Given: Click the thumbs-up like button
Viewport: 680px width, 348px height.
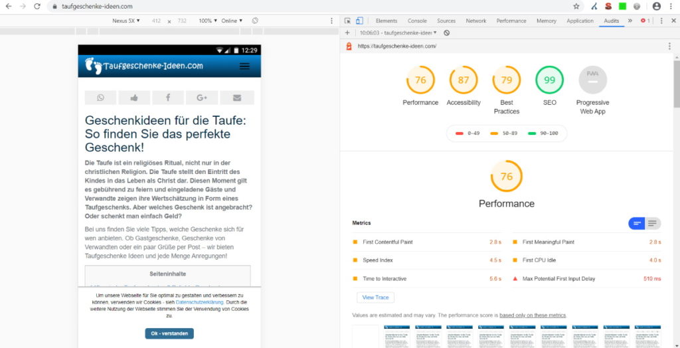Looking at the screenshot, I should tap(134, 98).
